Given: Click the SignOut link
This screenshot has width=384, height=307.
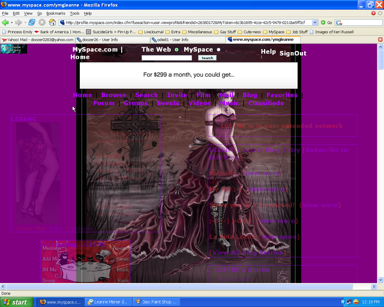Looking at the screenshot, I should point(293,53).
